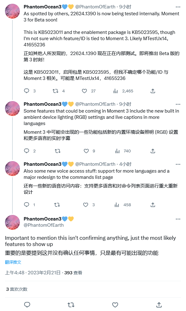View analytics showing 458 views on third tweet
This screenshot has width=186, height=311.
(116, 205)
